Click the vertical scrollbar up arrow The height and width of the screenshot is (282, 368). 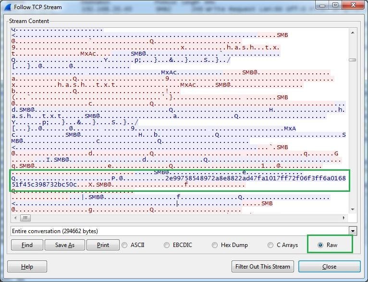coord(353,33)
